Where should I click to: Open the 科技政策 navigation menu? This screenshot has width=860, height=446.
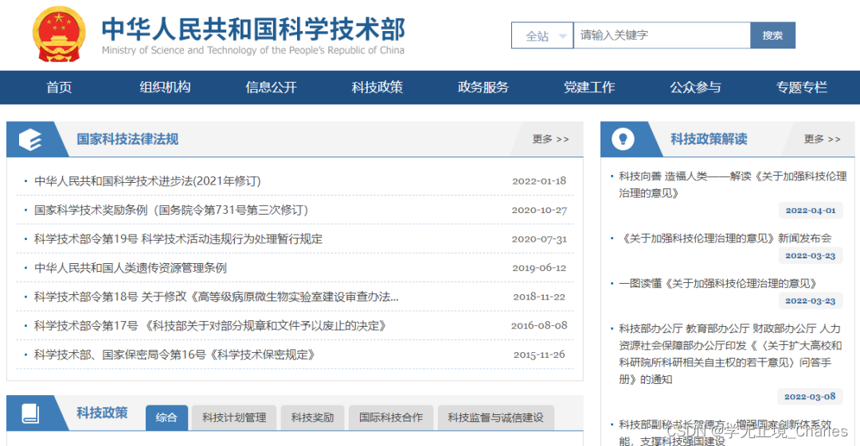pos(377,87)
